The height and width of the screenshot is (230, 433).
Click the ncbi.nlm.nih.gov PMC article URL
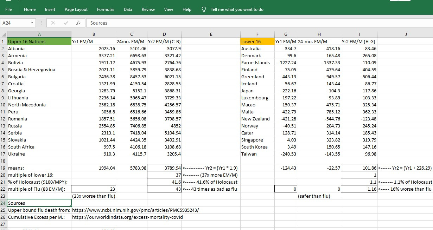(x=135, y=210)
